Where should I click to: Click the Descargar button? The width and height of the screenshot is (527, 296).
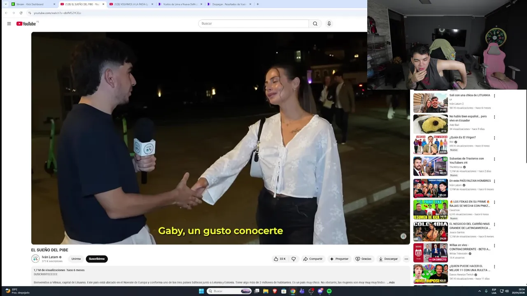pos(388,259)
